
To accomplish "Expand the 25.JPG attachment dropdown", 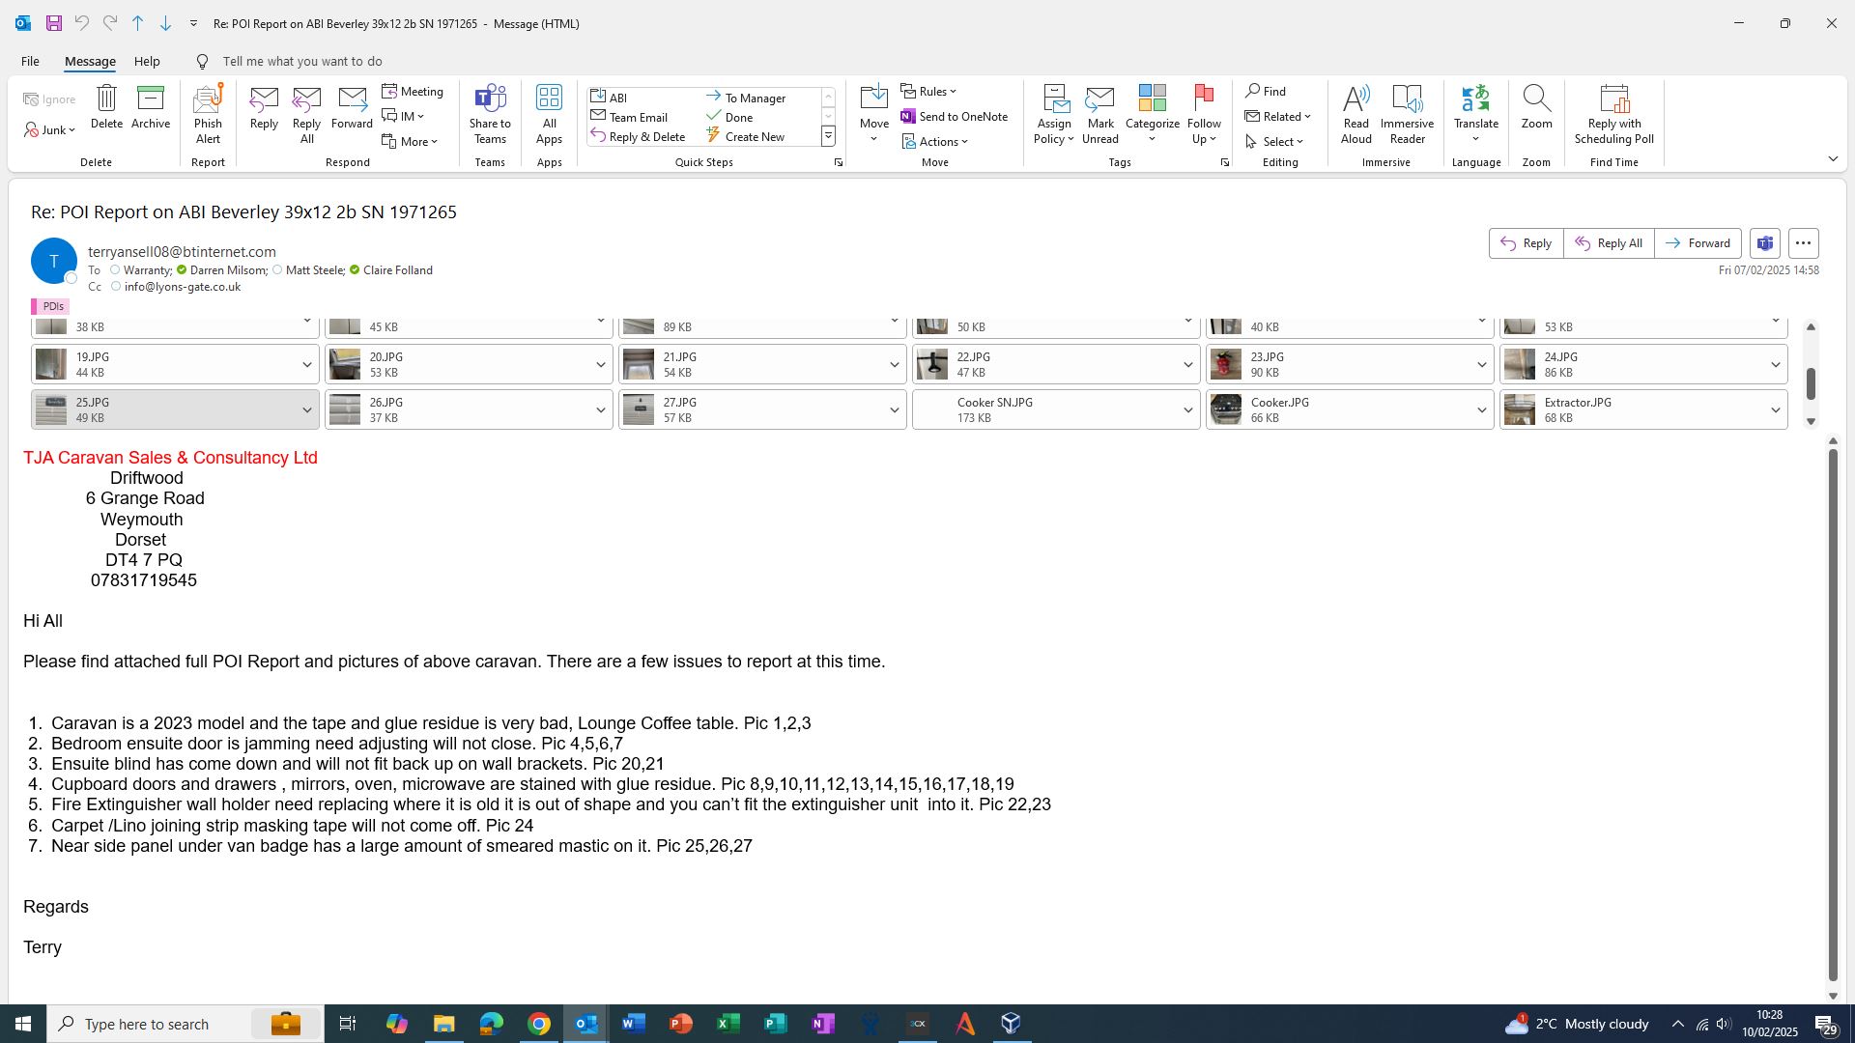I will 307,410.
